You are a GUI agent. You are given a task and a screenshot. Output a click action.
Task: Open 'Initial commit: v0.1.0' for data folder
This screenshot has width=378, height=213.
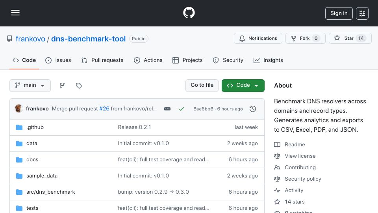pyautogui.click(x=143, y=144)
